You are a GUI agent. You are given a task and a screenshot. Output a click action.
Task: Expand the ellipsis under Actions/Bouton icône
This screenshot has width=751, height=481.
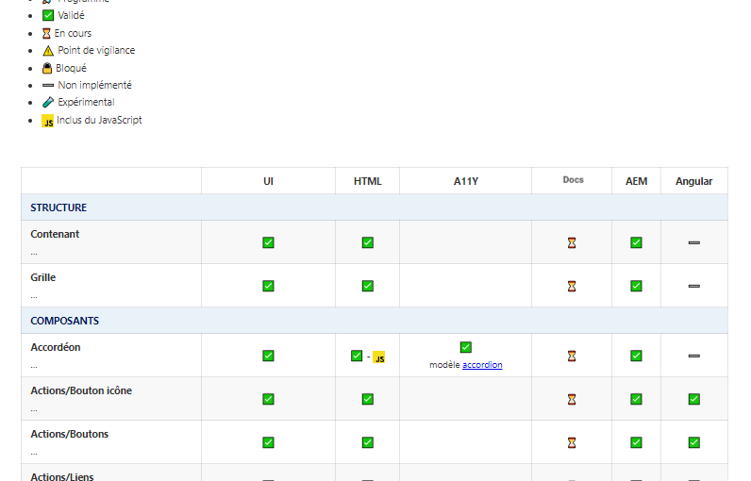coord(34,409)
